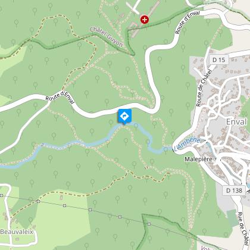This screenshot has height=250, width=250.
Task: Click the power line pylon square near Beauvaleix
Action: (38, 201)
